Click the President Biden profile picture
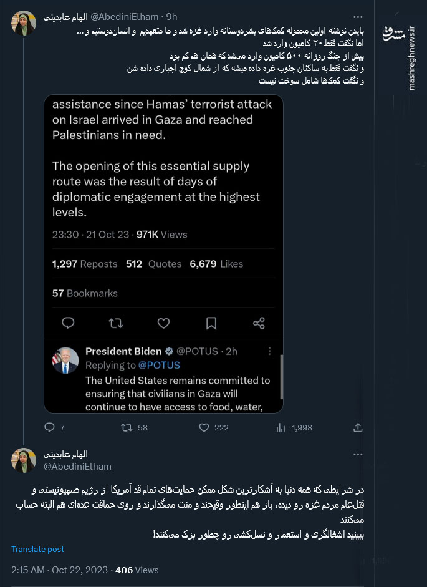 pyautogui.click(x=65, y=361)
